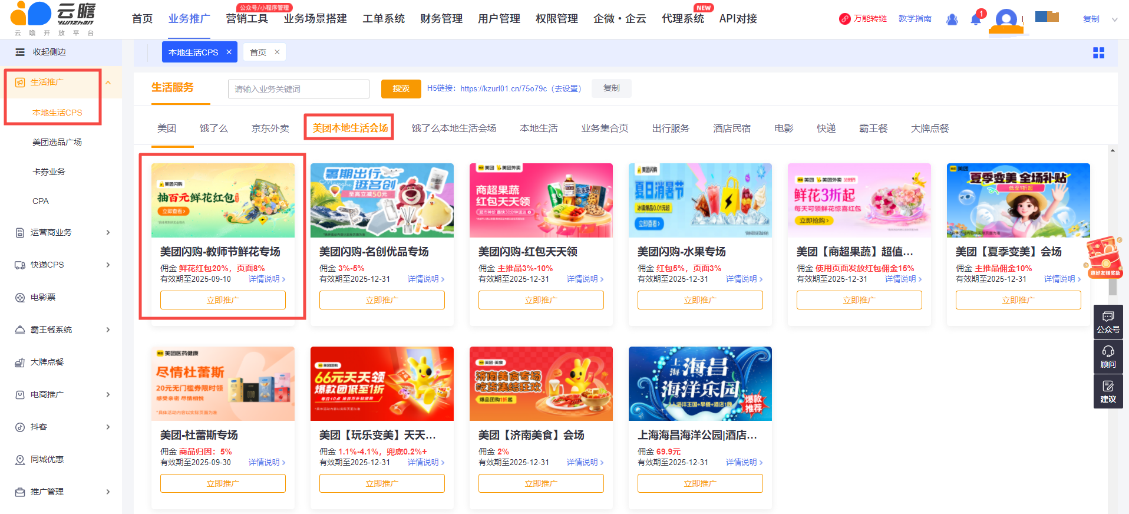The height and width of the screenshot is (514, 1129).
Task: Select 美团选品广场 in sidebar
Action: coord(57,142)
